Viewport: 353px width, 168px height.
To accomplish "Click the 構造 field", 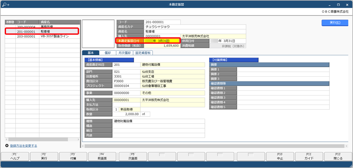I will coord(158,126).
